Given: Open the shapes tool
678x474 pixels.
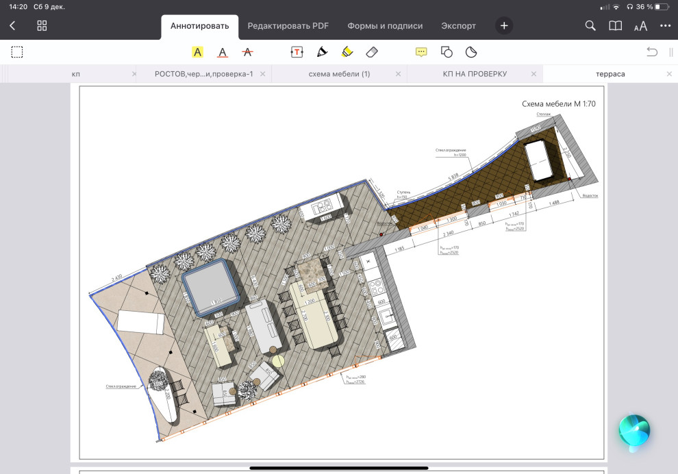Looking at the screenshot, I should tap(446, 52).
